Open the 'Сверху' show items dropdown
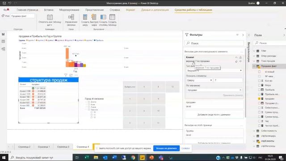This screenshot has height=161, width=286. tap(199, 80)
